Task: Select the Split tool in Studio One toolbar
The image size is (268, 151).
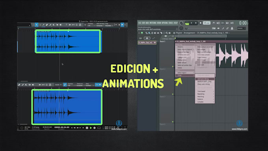Action: 43,25
